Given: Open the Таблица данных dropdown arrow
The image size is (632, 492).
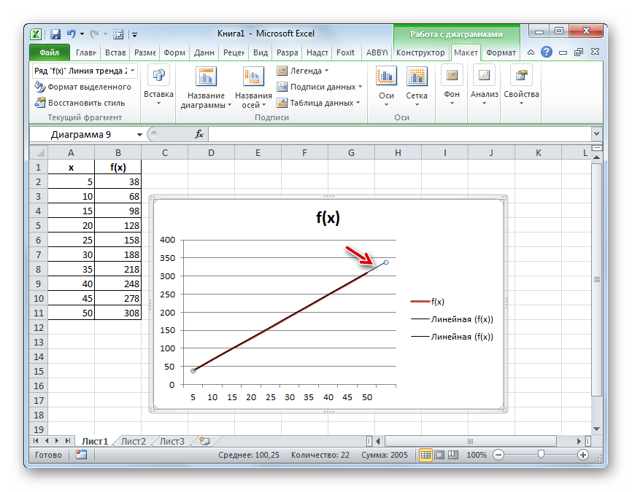Looking at the screenshot, I should [x=358, y=103].
